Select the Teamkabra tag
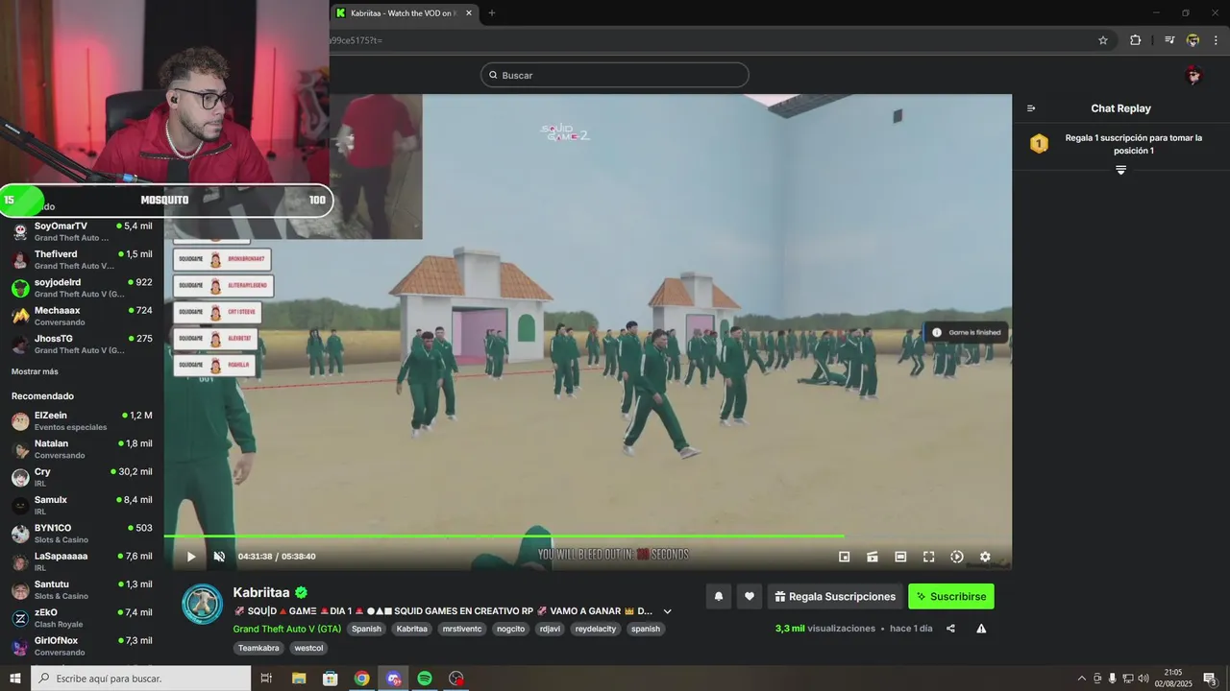 pyautogui.click(x=259, y=648)
